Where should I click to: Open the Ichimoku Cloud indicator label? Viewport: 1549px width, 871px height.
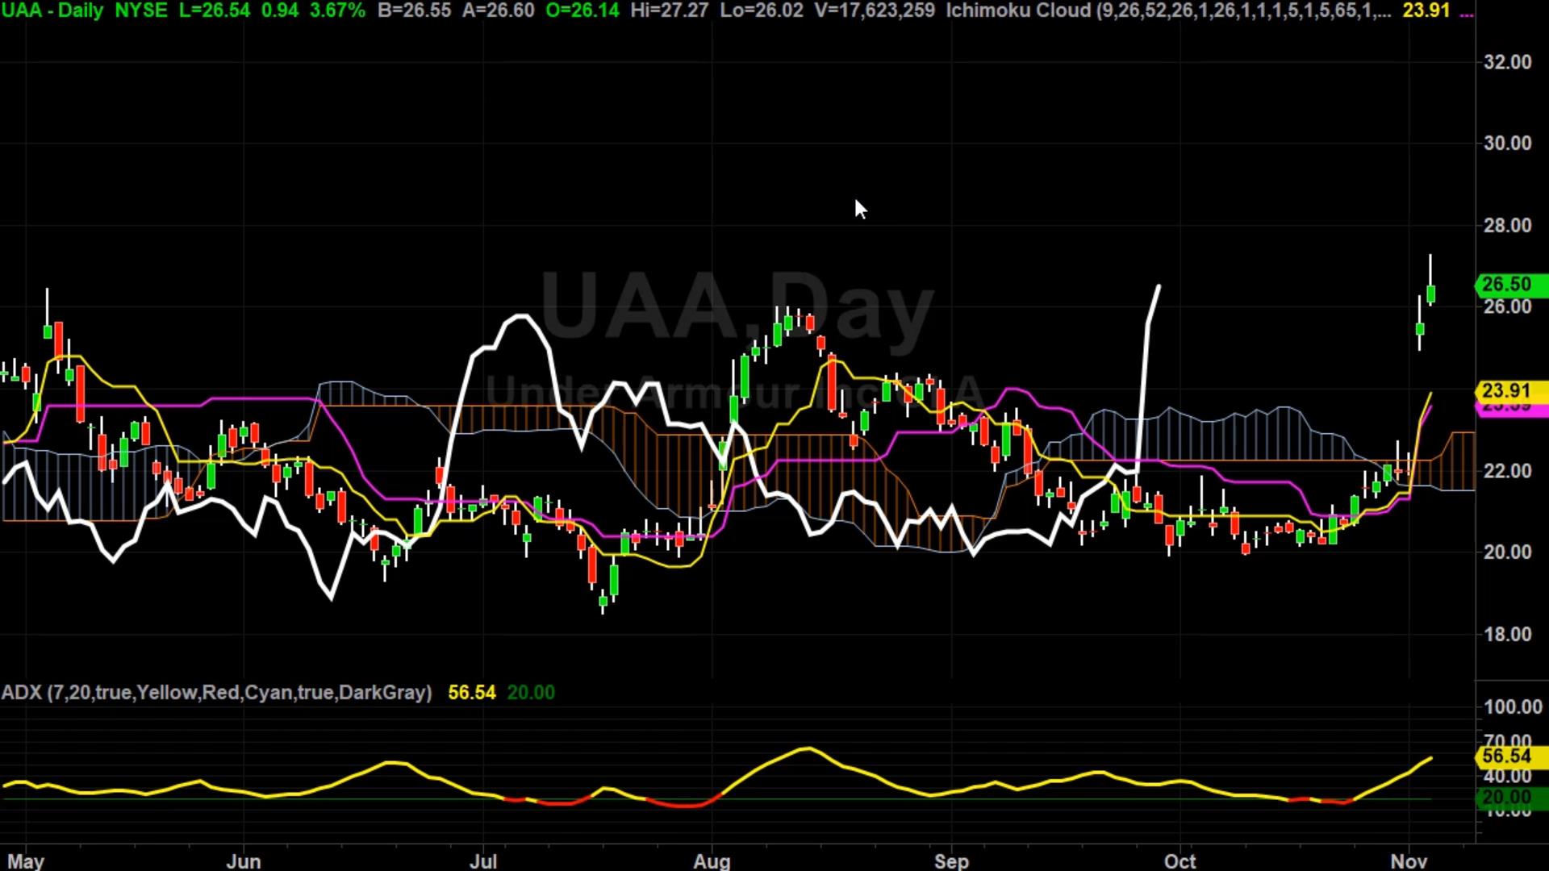click(1168, 11)
